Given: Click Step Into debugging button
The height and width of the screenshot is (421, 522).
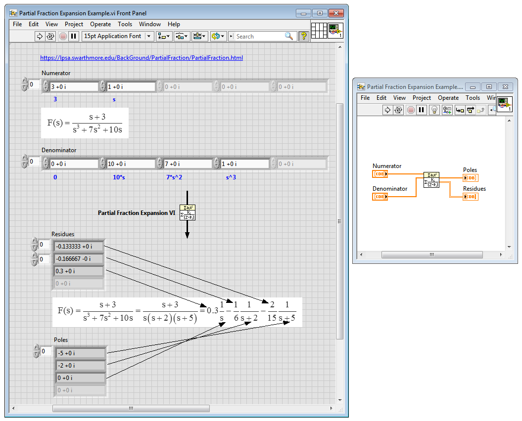Looking at the screenshot, I should [x=460, y=110].
